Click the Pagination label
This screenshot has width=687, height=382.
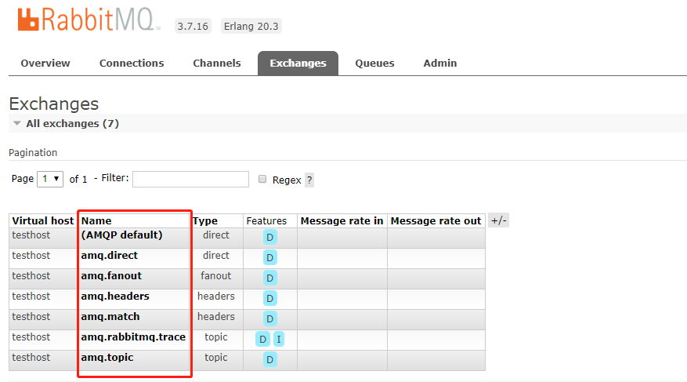33,153
